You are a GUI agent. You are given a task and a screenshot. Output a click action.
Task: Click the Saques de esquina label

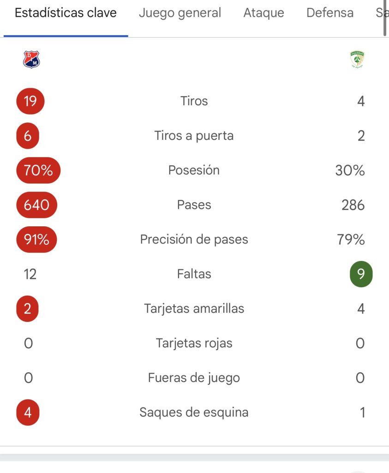click(194, 412)
